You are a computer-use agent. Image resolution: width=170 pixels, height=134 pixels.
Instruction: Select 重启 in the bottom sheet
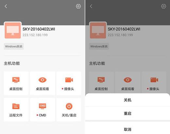[x=127, y=113]
